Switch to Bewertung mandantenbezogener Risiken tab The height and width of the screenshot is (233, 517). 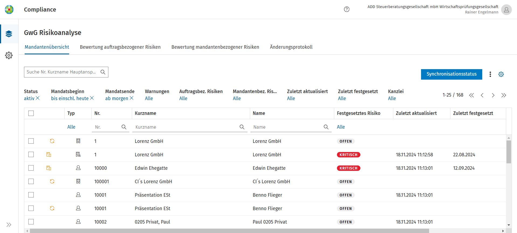pyautogui.click(x=215, y=47)
